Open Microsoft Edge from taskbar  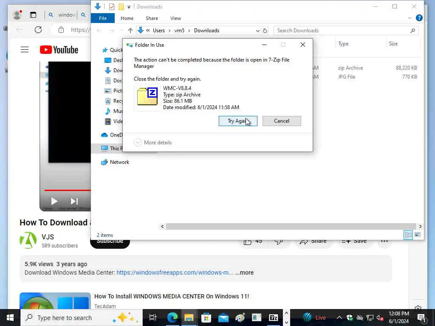point(172,318)
